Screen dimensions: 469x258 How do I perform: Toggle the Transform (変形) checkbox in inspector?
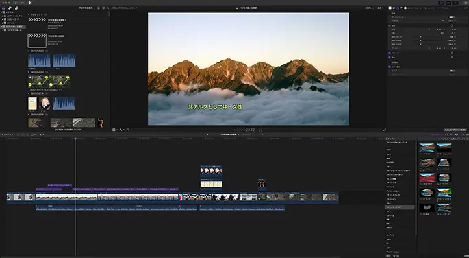point(390,26)
